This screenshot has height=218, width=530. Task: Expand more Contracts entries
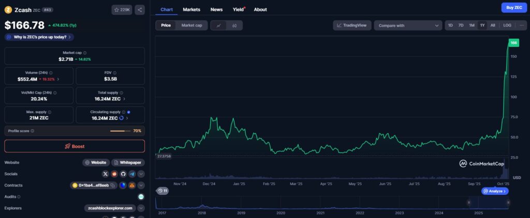point(141,185)
